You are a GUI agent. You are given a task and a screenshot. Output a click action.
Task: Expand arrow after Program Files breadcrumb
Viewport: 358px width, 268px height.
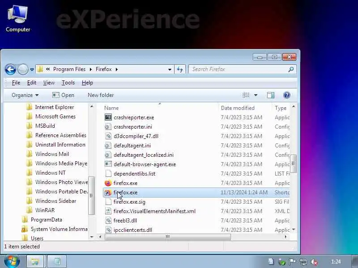(x=91, y=69)
